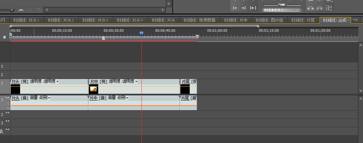Viewport: 363px width, 143px height.
Task: Click the blue playhead on time ruler
Action: click(x=141, y=33)
